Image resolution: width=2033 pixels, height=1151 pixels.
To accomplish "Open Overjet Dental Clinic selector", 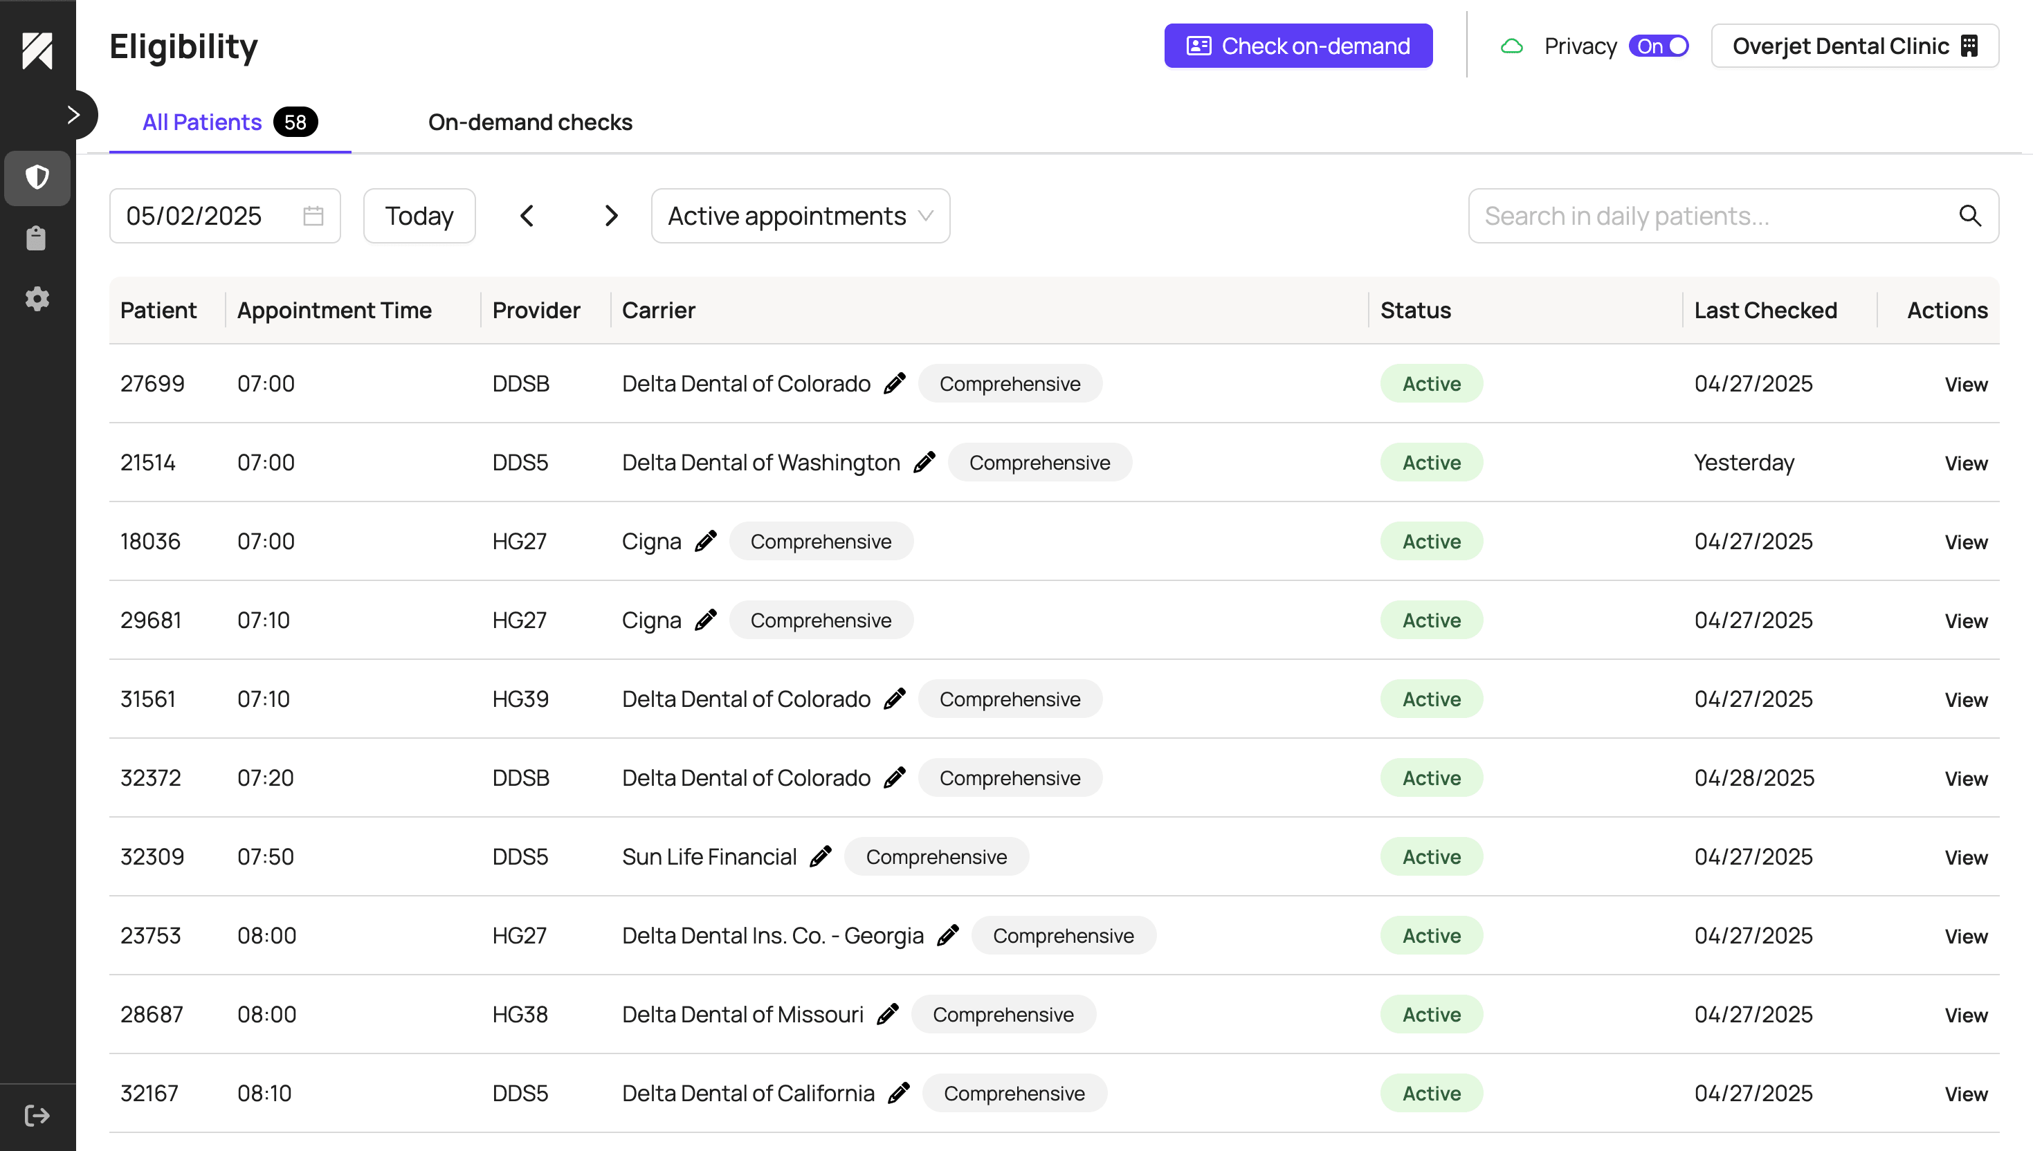I will click(x=1854, y=46).
